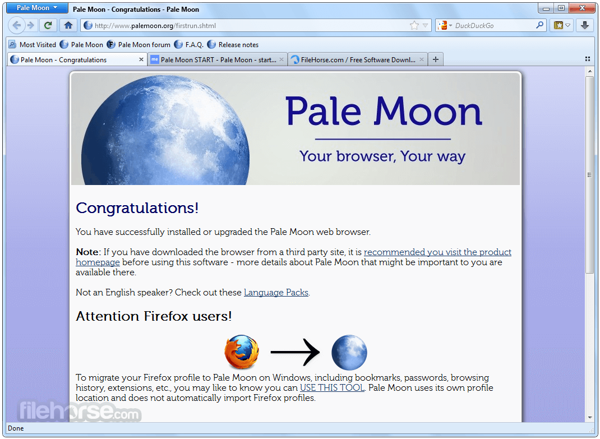The height and width of the screenshot is (439, 600).
Task: Click the Most Visited folder icon
Action: coord(12,44)
